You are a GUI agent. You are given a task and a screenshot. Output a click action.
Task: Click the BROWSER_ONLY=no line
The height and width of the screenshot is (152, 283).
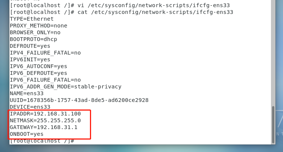click(x=35, y=32)
